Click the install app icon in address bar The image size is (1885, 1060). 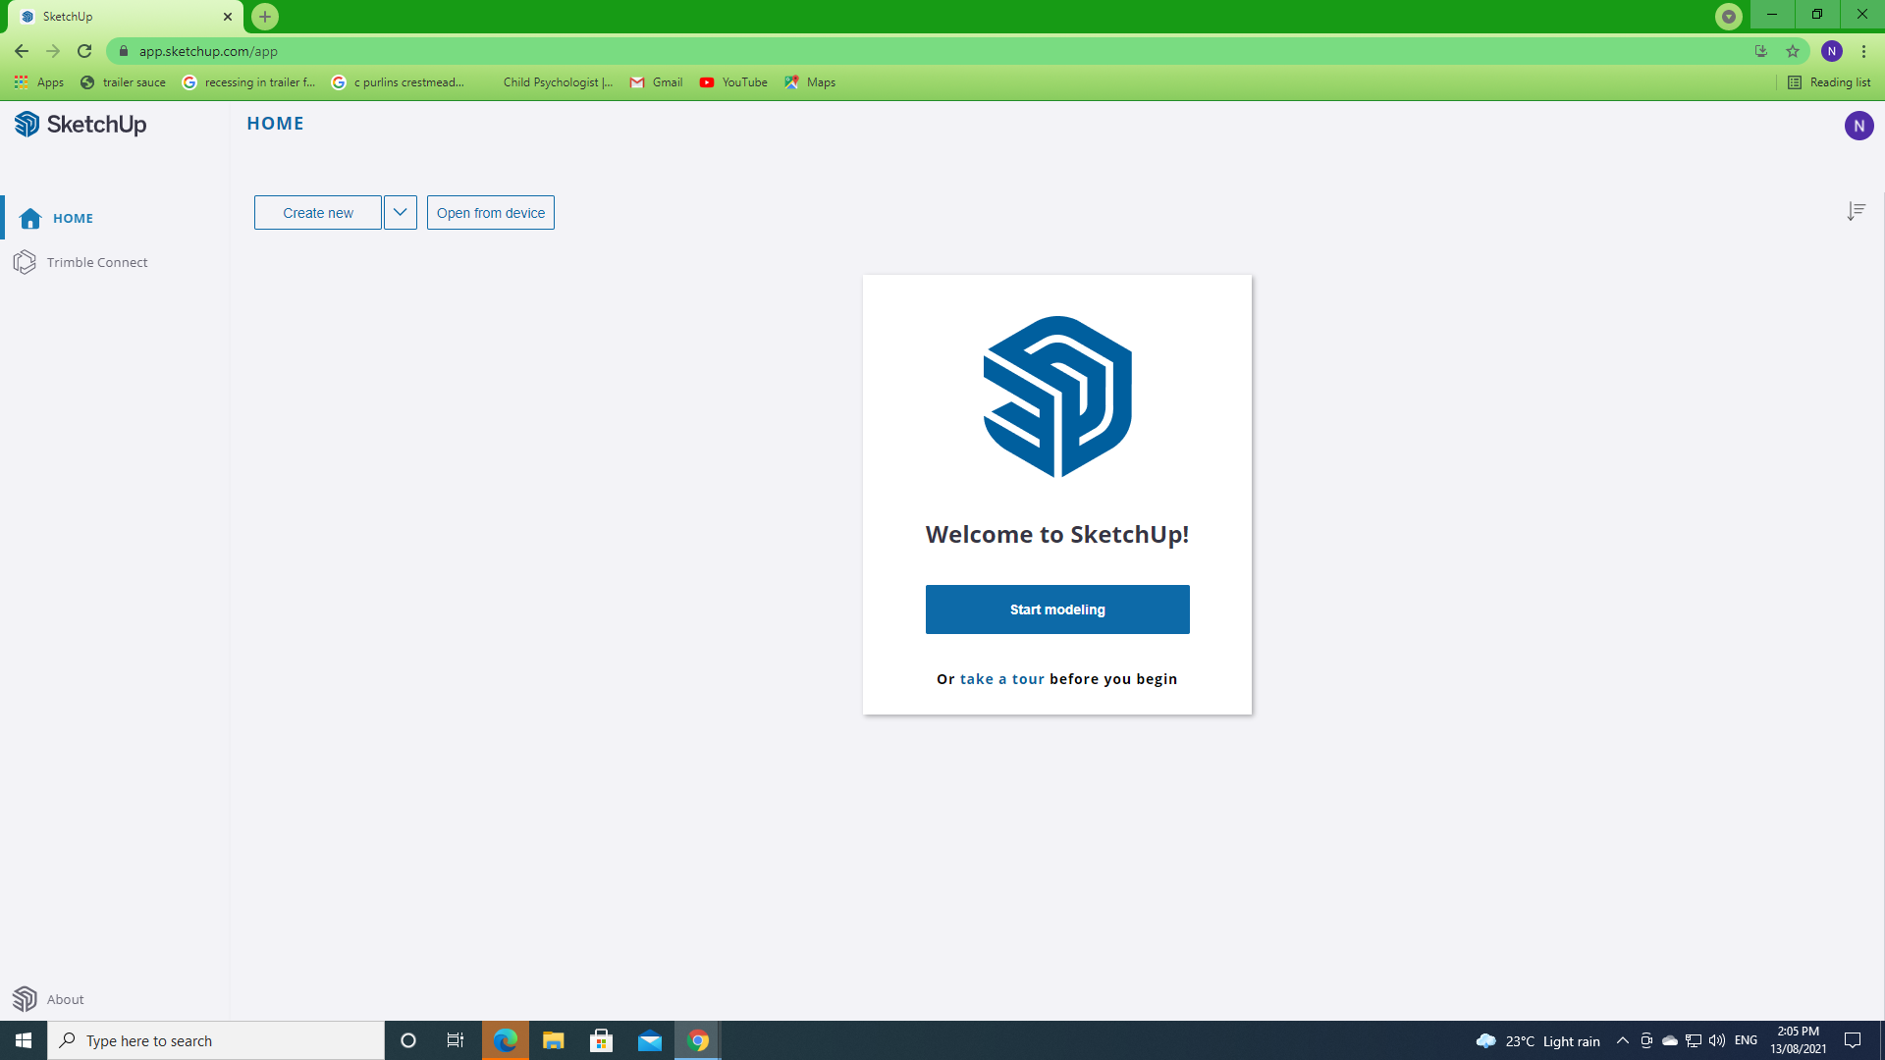1761,51
